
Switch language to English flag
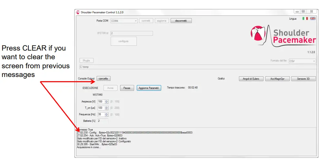coord(313,18)
